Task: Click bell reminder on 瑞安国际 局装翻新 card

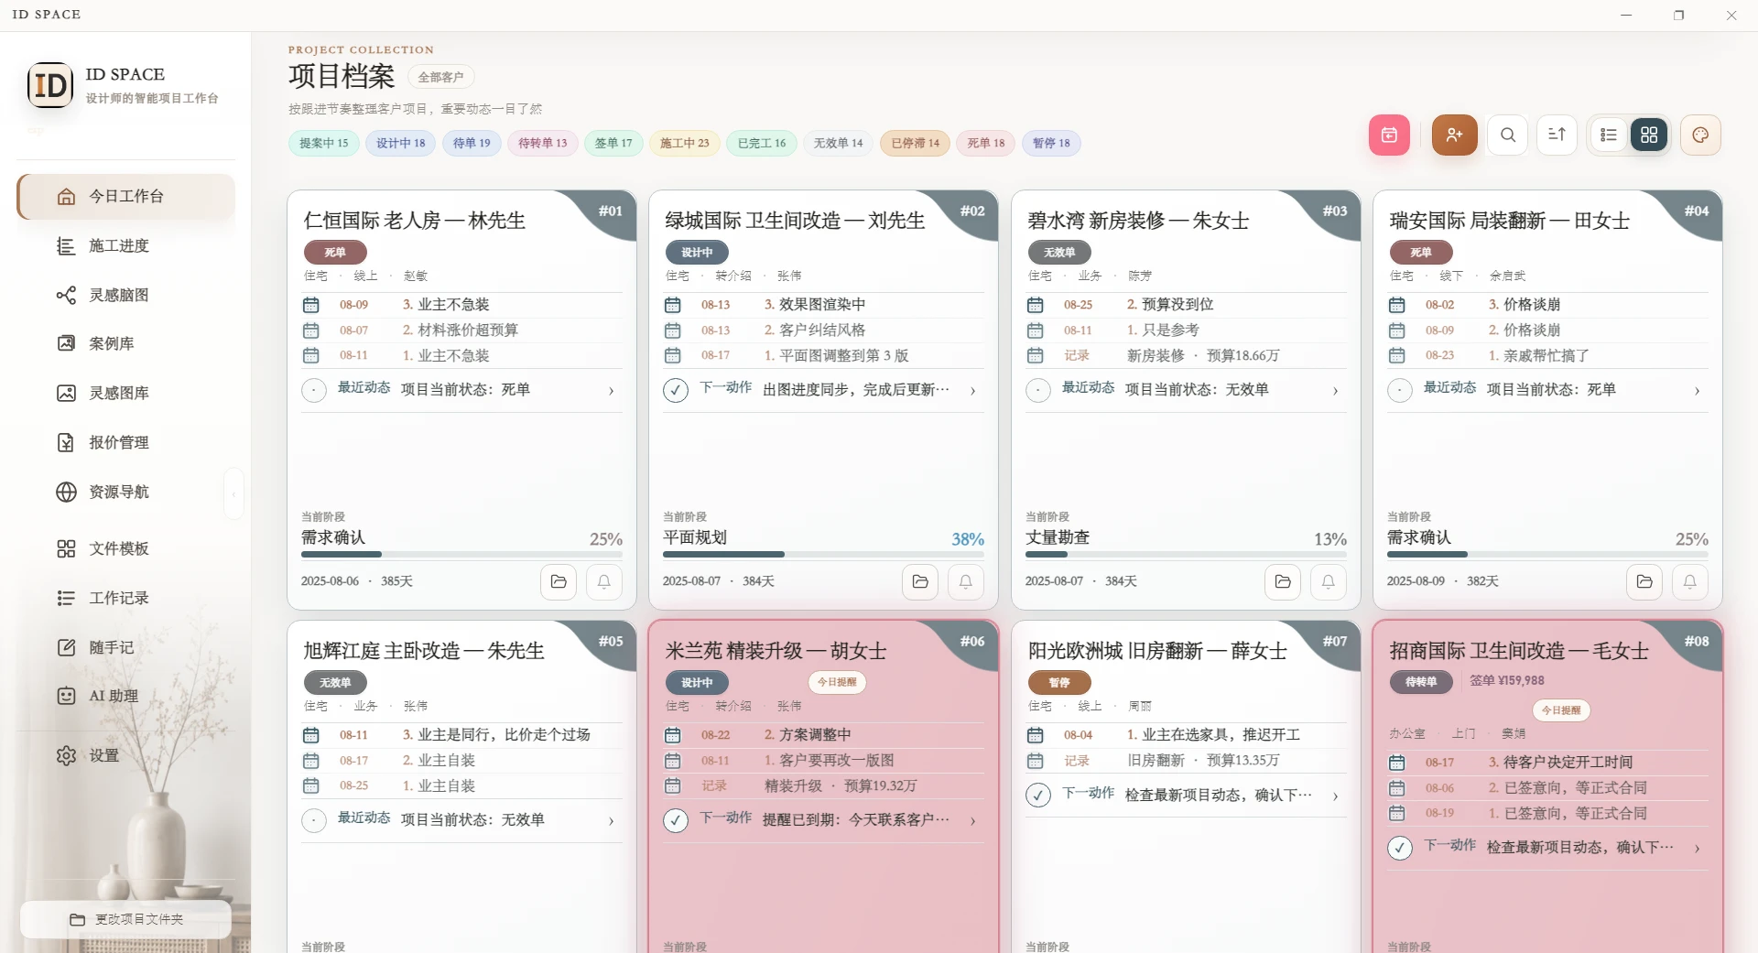Action: tap(1690, 581)
